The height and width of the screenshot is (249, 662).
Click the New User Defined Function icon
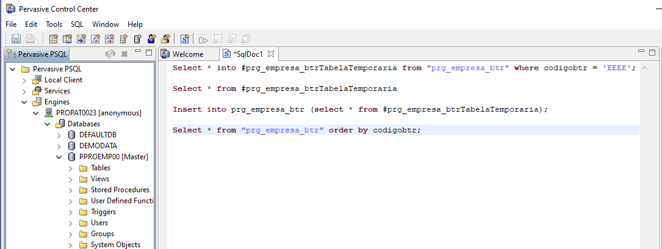point(95,39)
